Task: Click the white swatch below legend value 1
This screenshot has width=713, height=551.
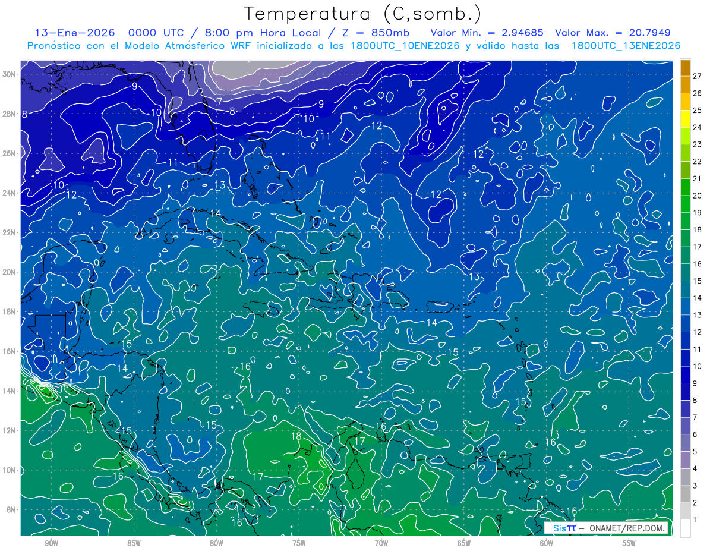Action: coord(685,528)
